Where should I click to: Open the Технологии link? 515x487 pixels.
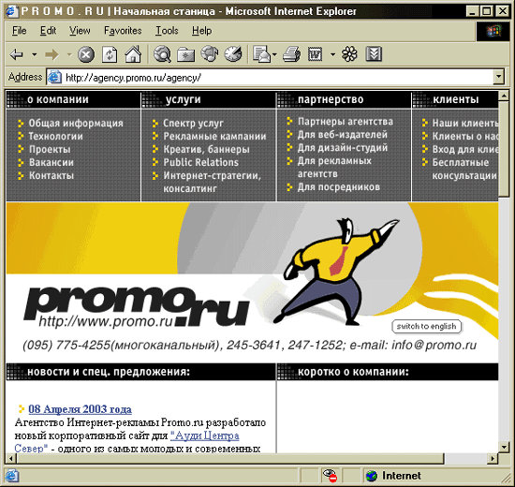pyautogui.click(x=56, y=136)
